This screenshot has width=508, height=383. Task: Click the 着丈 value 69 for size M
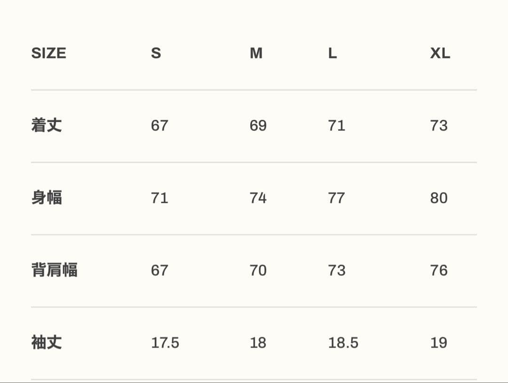point(258,126)
